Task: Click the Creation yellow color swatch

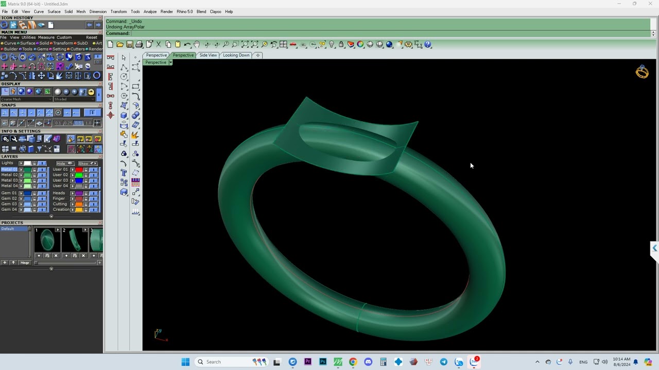Action: click(79, 210)
